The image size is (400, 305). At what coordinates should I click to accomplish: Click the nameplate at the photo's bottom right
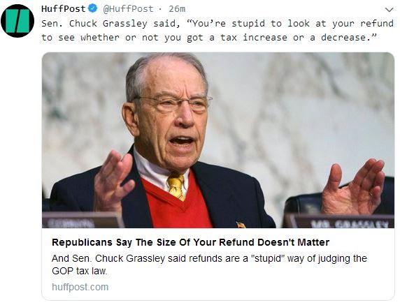click(341, 221)
